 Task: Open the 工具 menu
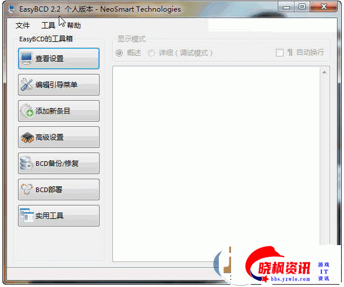(x=48, y=26)
